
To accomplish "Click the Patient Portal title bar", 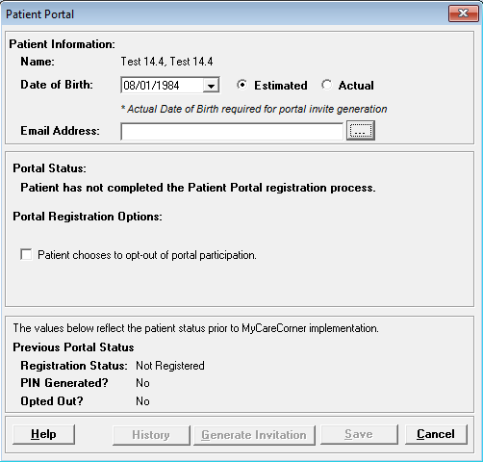I will coord(224,14).
